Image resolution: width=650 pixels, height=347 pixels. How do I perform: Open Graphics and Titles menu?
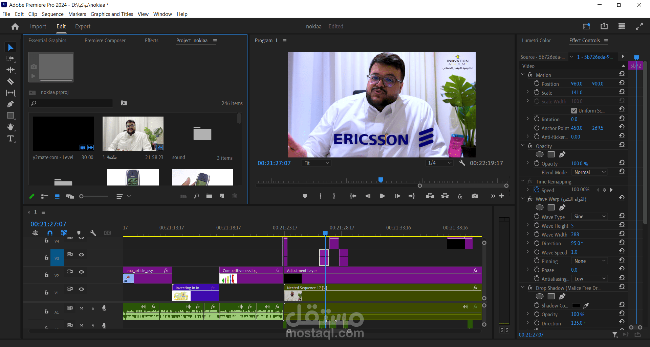point(112,14)
